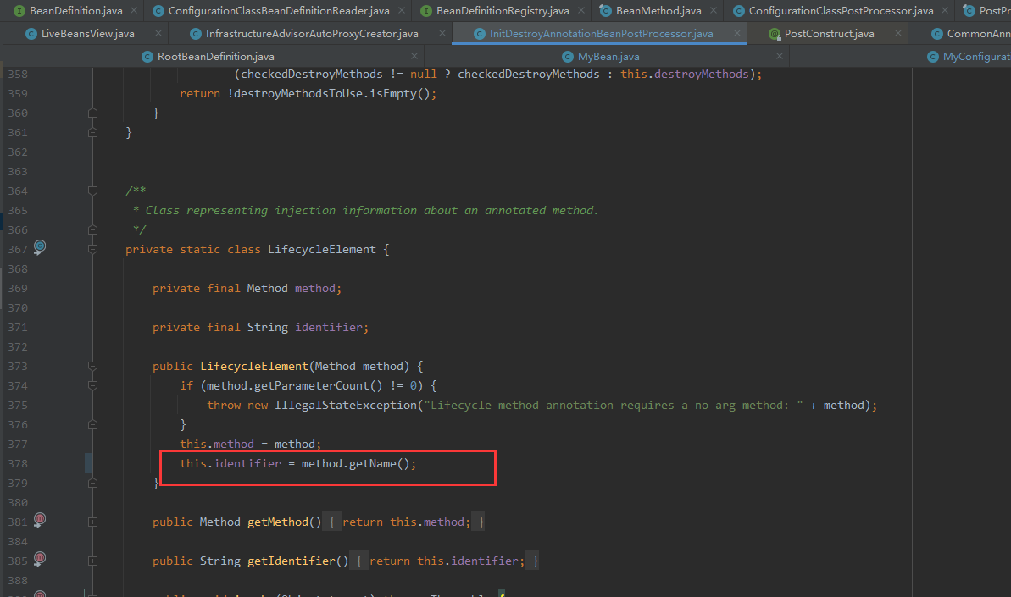The width and height of the screenshot is (1011, 597).
Task: Click the getIdentifier gutter marker on line 385
Action: [x=40, y=558]
